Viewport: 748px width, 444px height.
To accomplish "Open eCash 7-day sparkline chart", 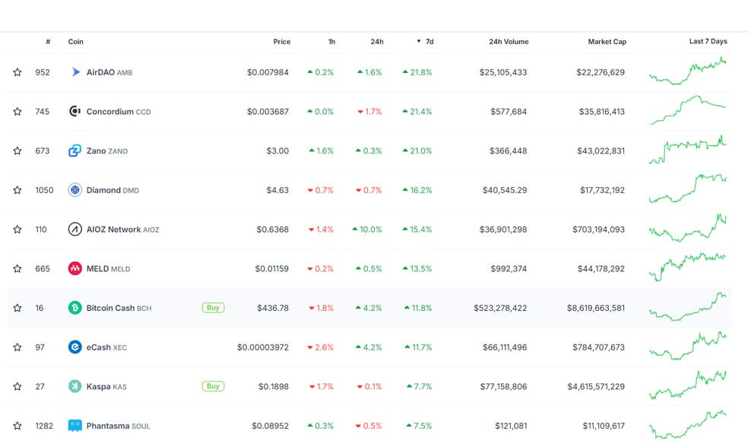I will [x=687, y=346].
